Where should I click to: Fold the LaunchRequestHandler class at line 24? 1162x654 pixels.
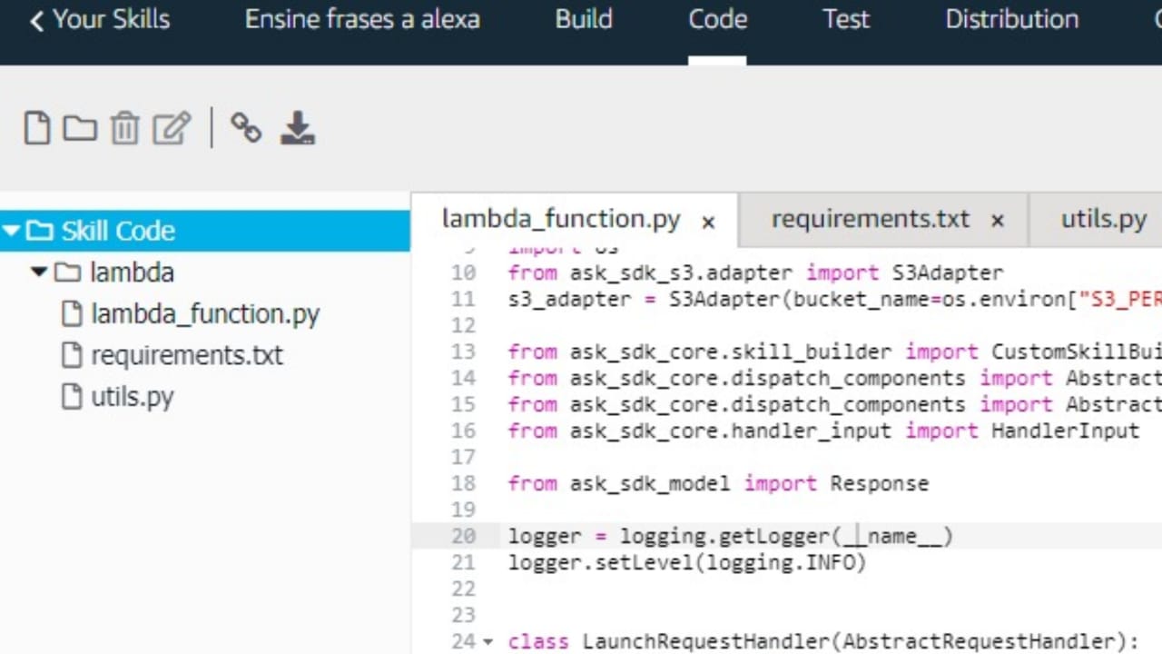point(488,641)
